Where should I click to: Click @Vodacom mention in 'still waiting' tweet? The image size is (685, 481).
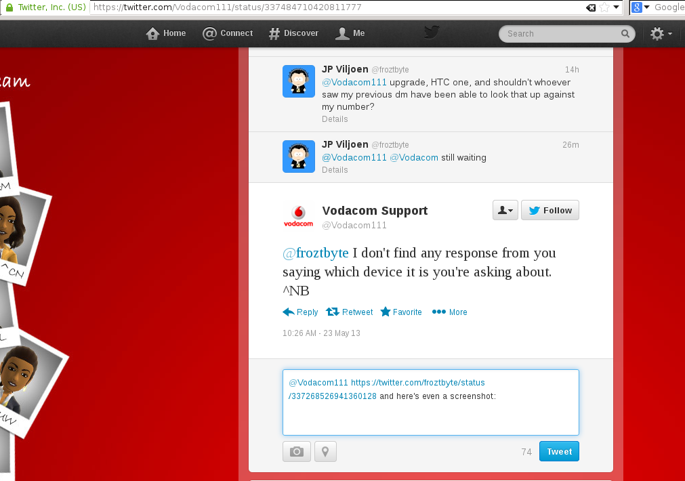coord(414,157)
